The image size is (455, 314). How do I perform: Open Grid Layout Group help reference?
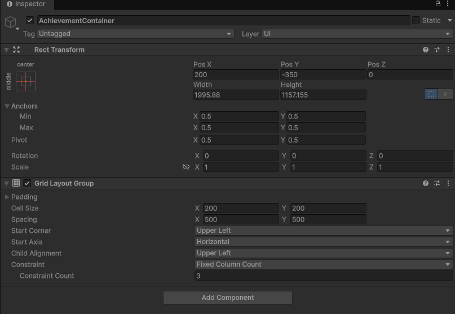tap(426, 183)
